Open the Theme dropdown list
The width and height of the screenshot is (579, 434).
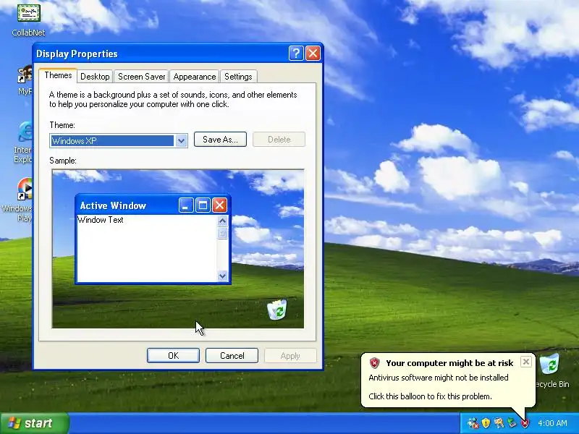(x=181, y=140)
